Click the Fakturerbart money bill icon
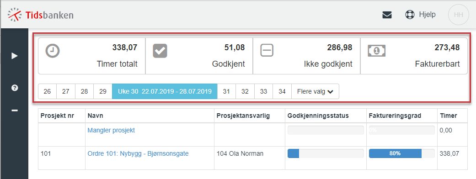This screenshot has height=179, width=476. coord(376,51)
